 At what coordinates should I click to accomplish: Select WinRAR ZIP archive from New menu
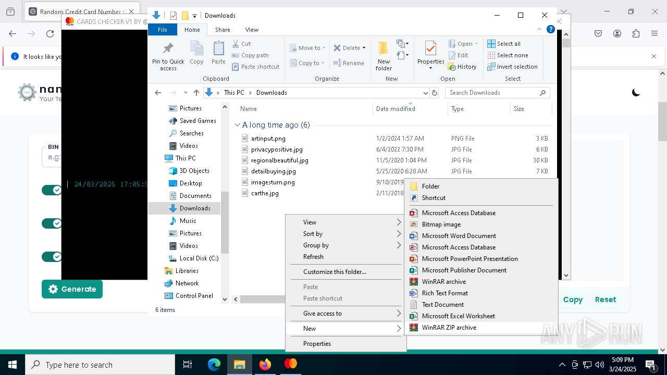481,328
